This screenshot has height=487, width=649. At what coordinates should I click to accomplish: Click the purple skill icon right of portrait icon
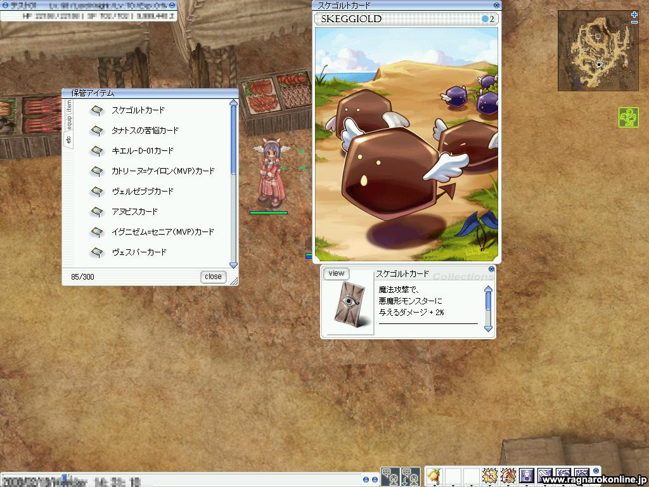(545, 474)
